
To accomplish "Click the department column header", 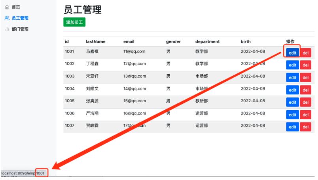I will coord(208,42).
